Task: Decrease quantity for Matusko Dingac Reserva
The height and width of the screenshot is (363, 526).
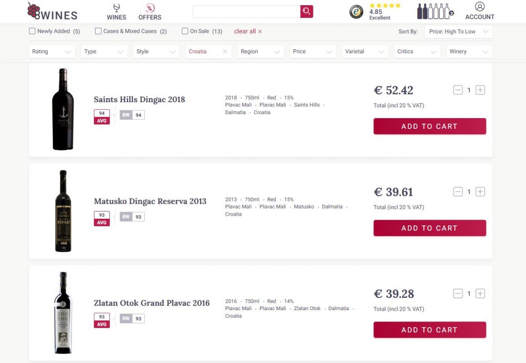Action: point(458,192)
